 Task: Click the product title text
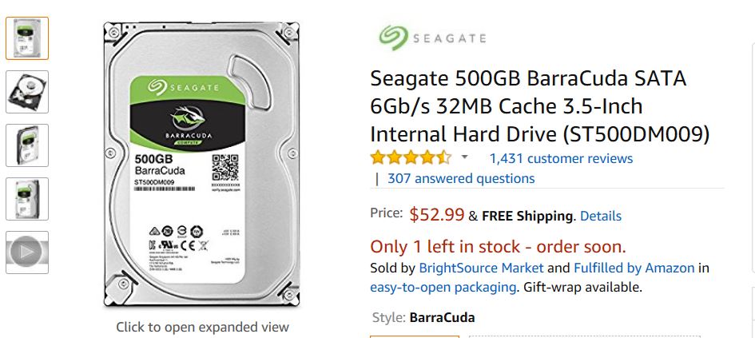540,106
